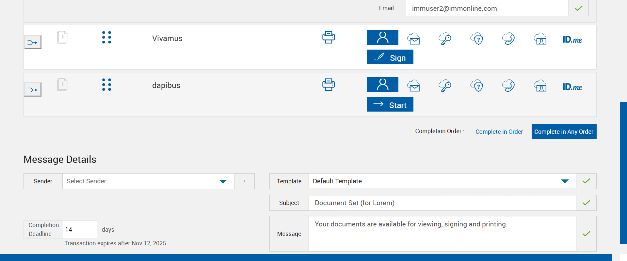The height and width of the screenshot is (261, 627).
Task: Click the ID card cloud icon for dapibus
Action: click(540, 86)
